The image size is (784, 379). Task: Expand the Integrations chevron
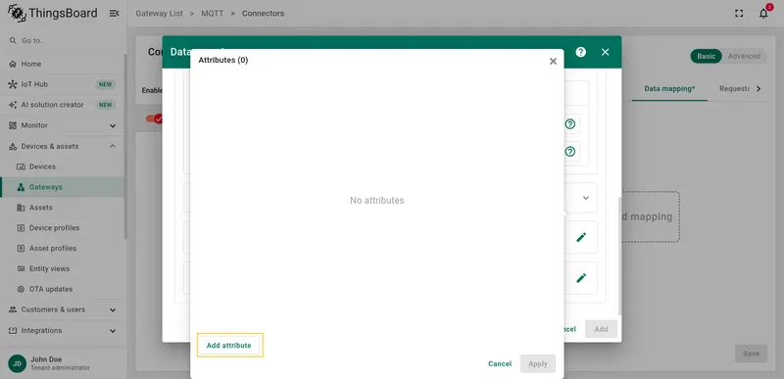tap(113, 331)
